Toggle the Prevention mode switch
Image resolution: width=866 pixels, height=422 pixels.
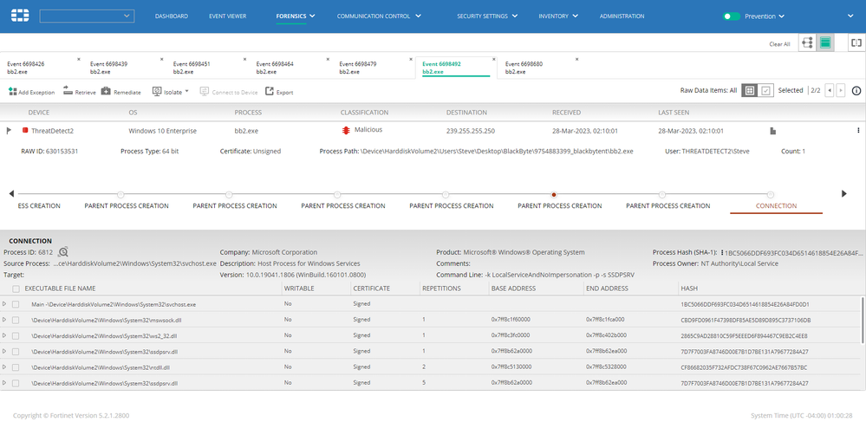click(x=733, y=16)
